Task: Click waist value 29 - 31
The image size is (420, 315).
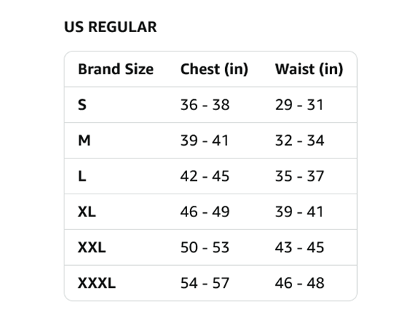Action: point(299,105)
